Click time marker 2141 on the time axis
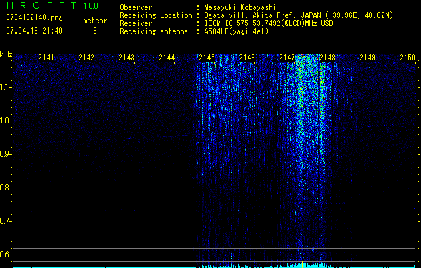The image size is (421, 268). pos(46,58)
